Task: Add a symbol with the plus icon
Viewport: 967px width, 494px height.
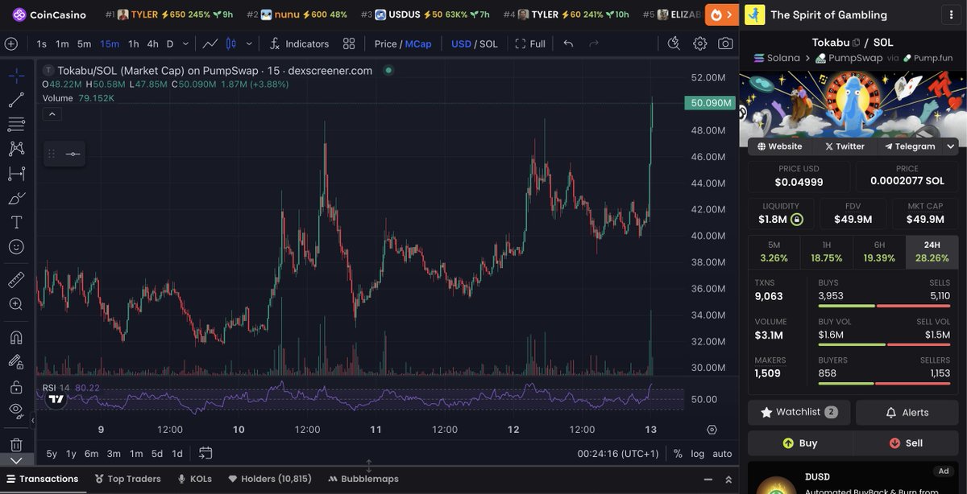Action: click(x=10, y=43)
